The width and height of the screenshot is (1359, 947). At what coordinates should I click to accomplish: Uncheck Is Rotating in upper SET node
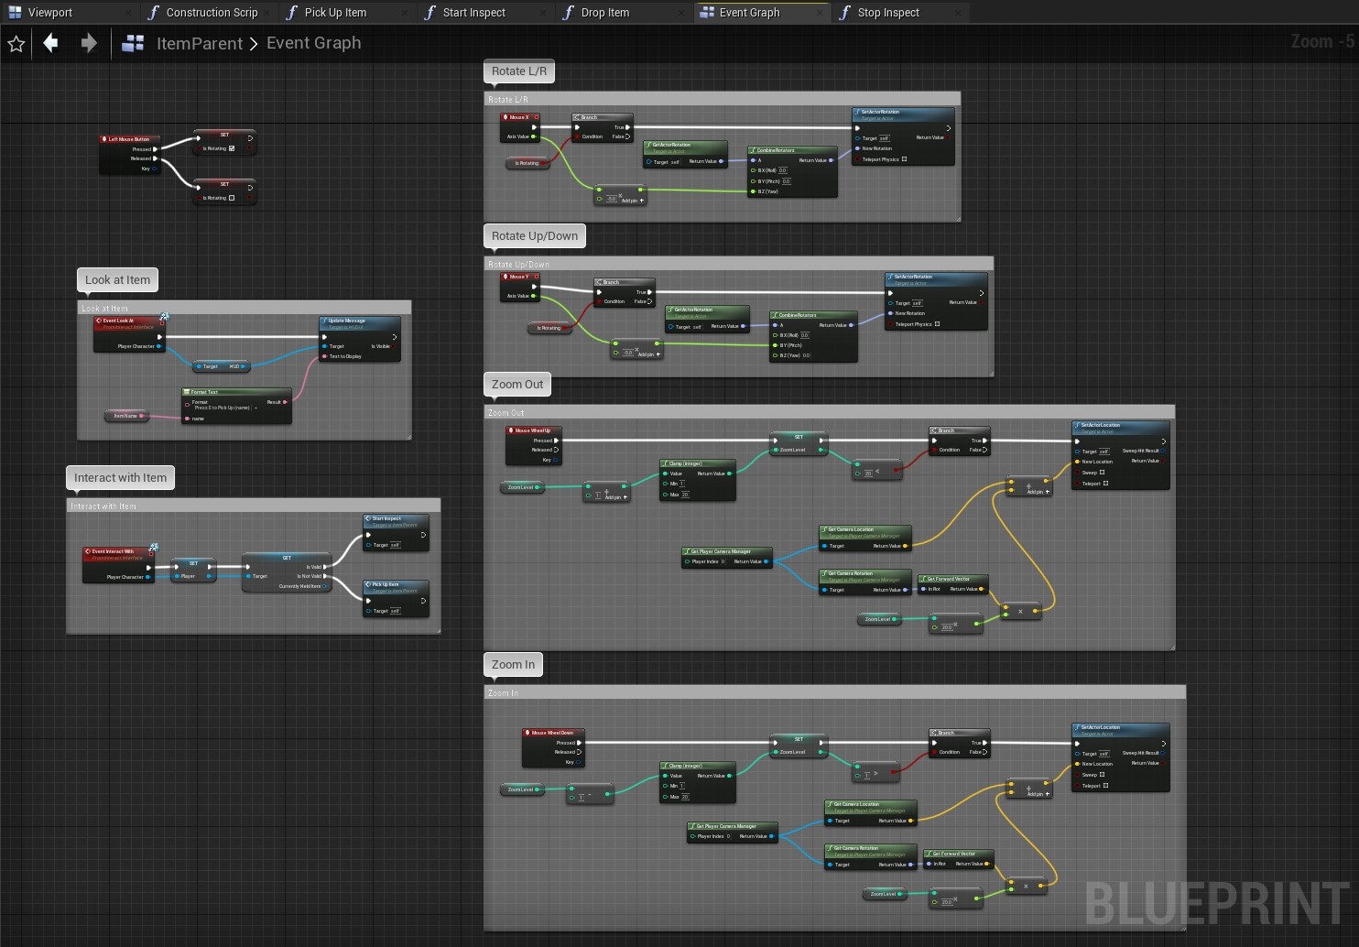pyautogui.click(x=232, y=148)
